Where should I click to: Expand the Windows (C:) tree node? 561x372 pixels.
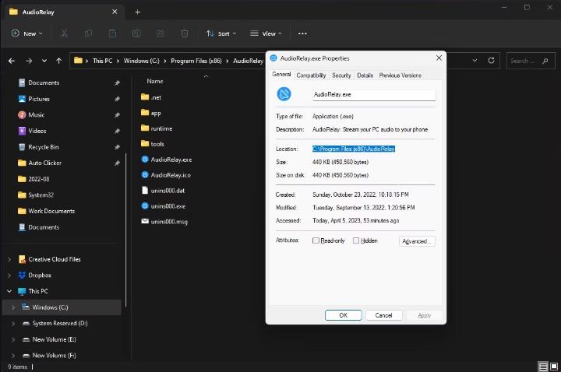[13, 307]
